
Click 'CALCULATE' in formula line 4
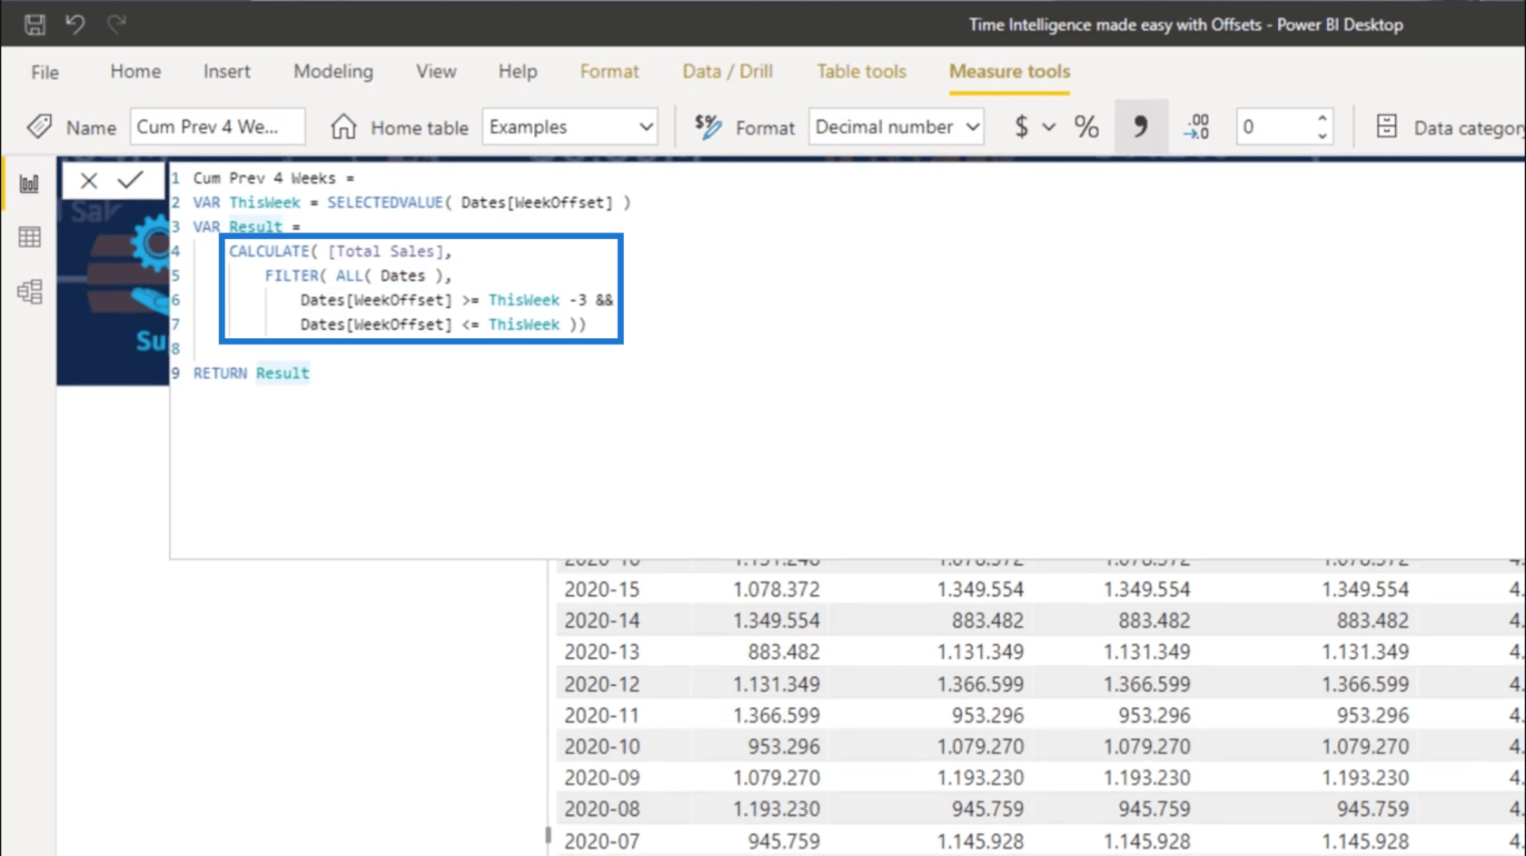click(x=269, y=252)
